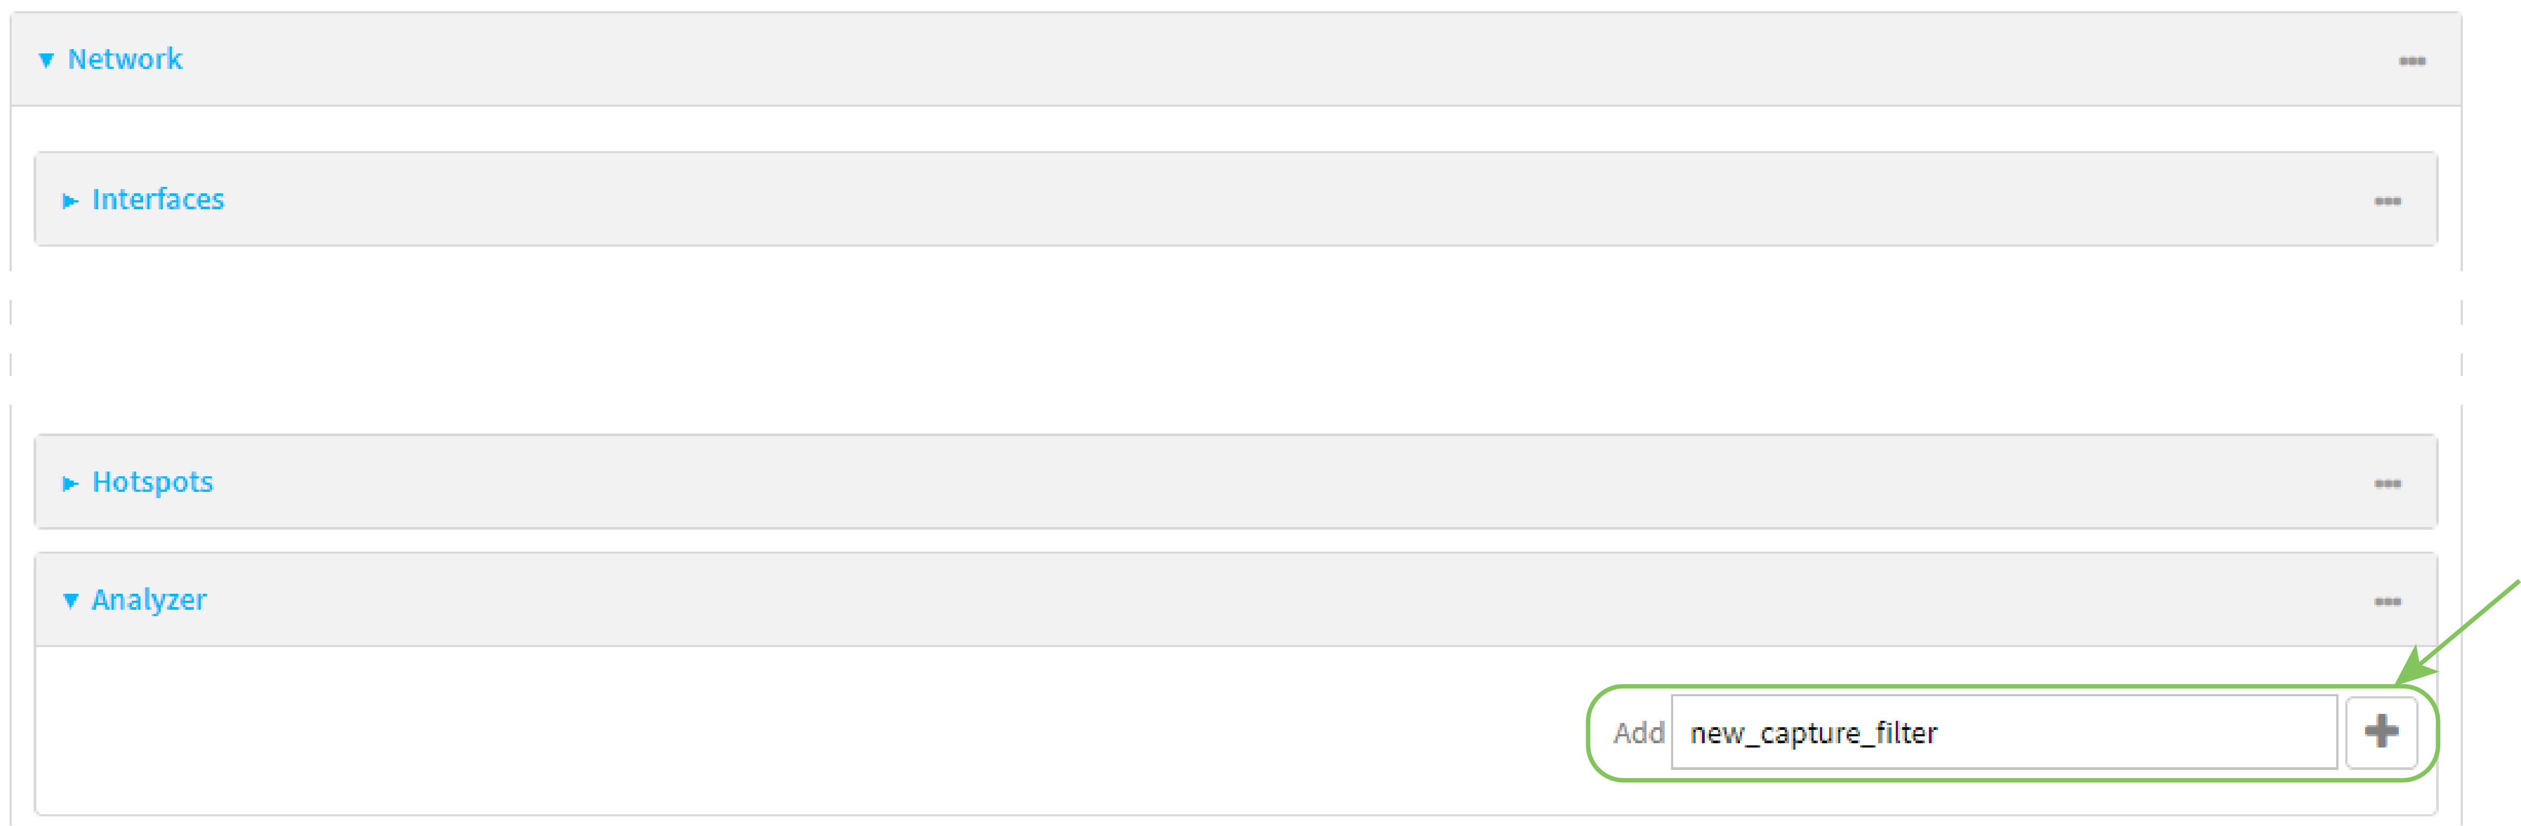Open the Hotspots ellipsis options menu
This screenshot has width=2521, height=826.
[x=2387, y=483]
